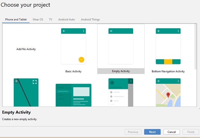Click the yellow bottom bar item in Bottom Navigation preview
The height and width of the screenshot is (138, 200).
click(x=168, y=62)
